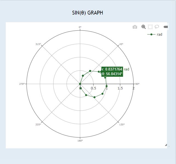
Task: Click the 0.5 radial axis tick
Action: [93, 88]
